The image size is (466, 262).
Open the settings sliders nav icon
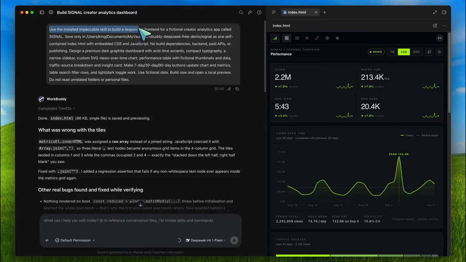click(x=337, y=38)
